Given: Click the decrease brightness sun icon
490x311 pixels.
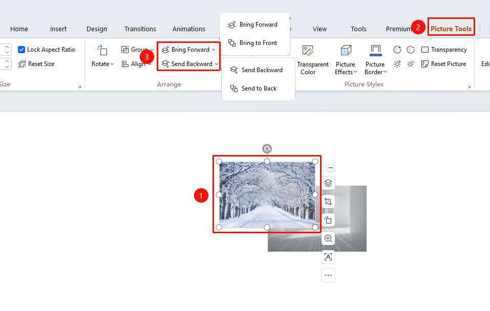Looking at the screenshot, I should click(411, 64).
